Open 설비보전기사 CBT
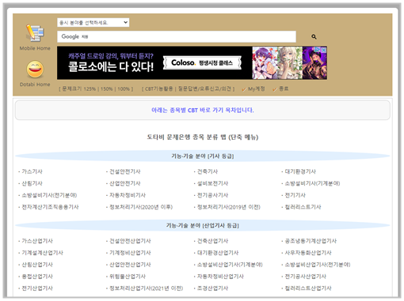This screenshot has height=301, width=404. [212, 183]
